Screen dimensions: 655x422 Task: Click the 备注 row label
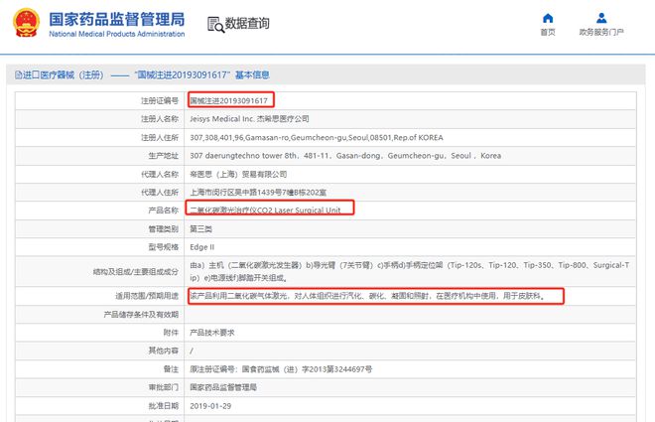(x=171, y=369)
